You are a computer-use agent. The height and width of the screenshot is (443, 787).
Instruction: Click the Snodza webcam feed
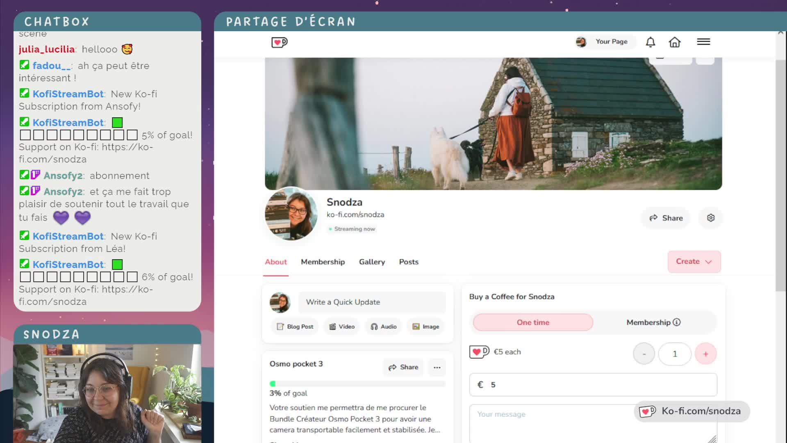pyautogui.click(x=107, y=393)
